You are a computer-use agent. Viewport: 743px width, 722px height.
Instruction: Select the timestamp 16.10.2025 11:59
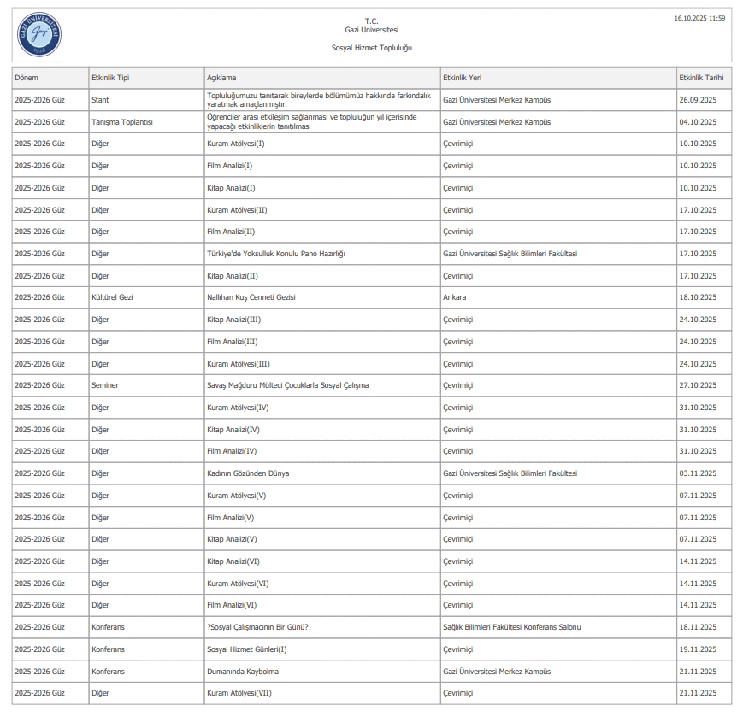[699, 18]
